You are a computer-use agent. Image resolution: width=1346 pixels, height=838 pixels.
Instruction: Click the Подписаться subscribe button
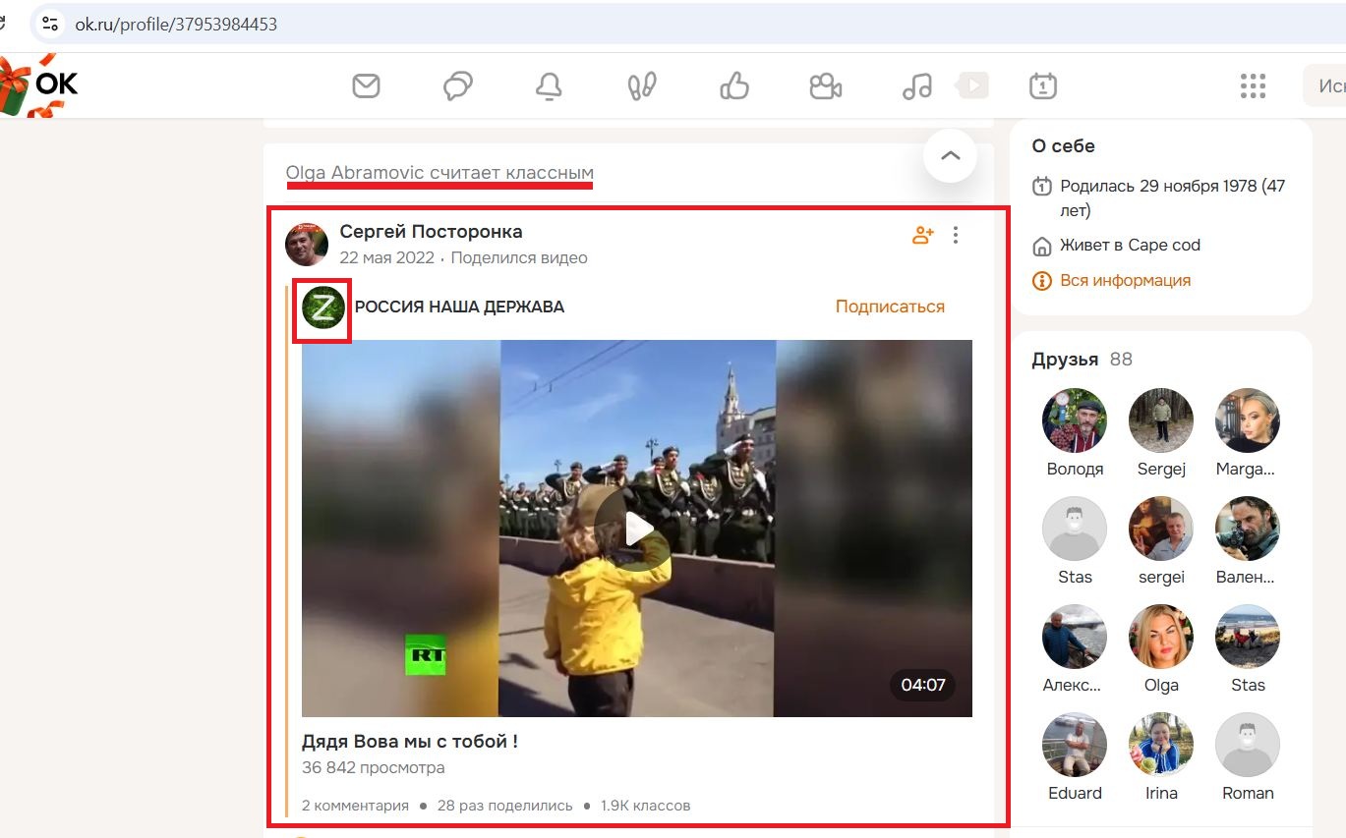tap(890, 307)
